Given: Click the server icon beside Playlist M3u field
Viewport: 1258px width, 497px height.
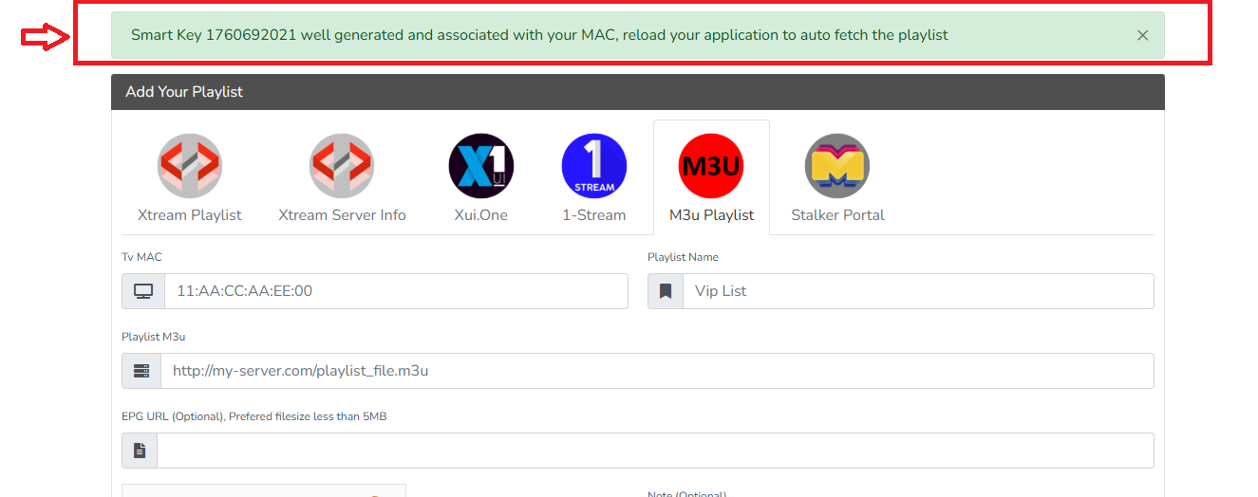Looking at the screenshot, I should [x=141, y=371].
